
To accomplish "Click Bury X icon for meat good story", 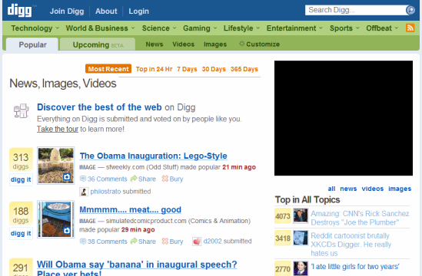I will pos(164,241).
